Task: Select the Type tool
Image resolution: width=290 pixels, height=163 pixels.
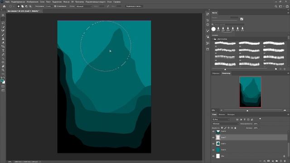Action: point(3,51)
